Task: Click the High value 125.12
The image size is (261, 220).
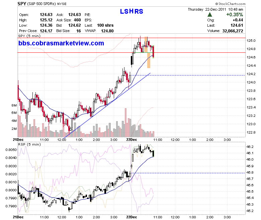Action: [x=46, y=20]
